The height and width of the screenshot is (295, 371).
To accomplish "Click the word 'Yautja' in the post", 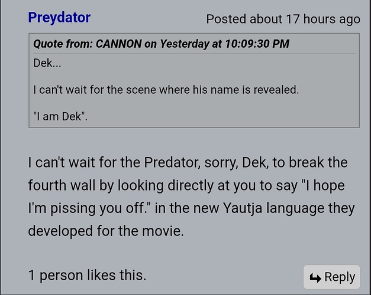I will [x=243, y=208].
